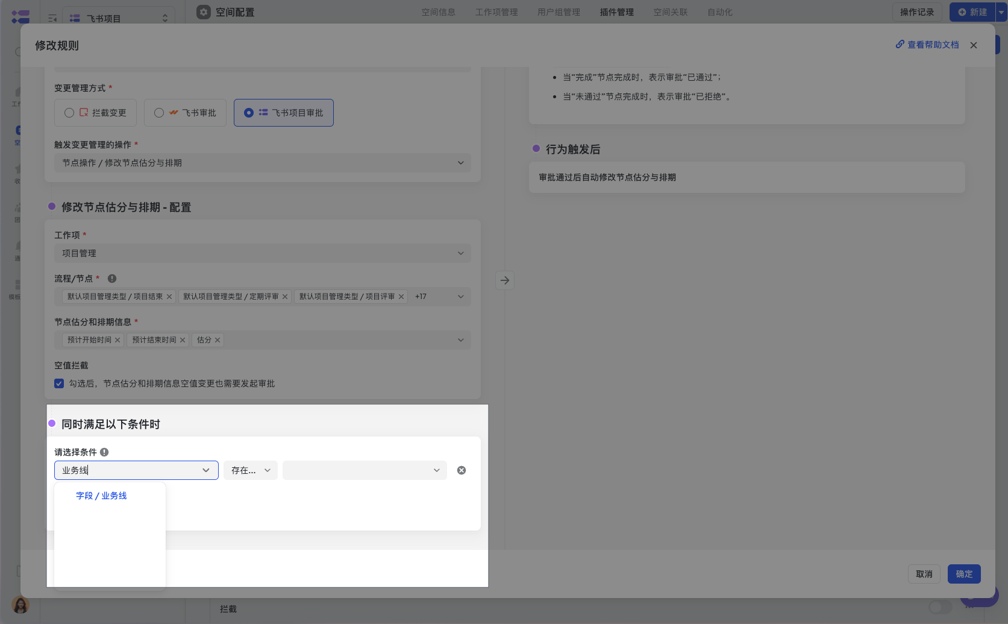Click the 审批通过后自动修改节点估分与排期 card
1008x624 pixels.
click(747, 177)
